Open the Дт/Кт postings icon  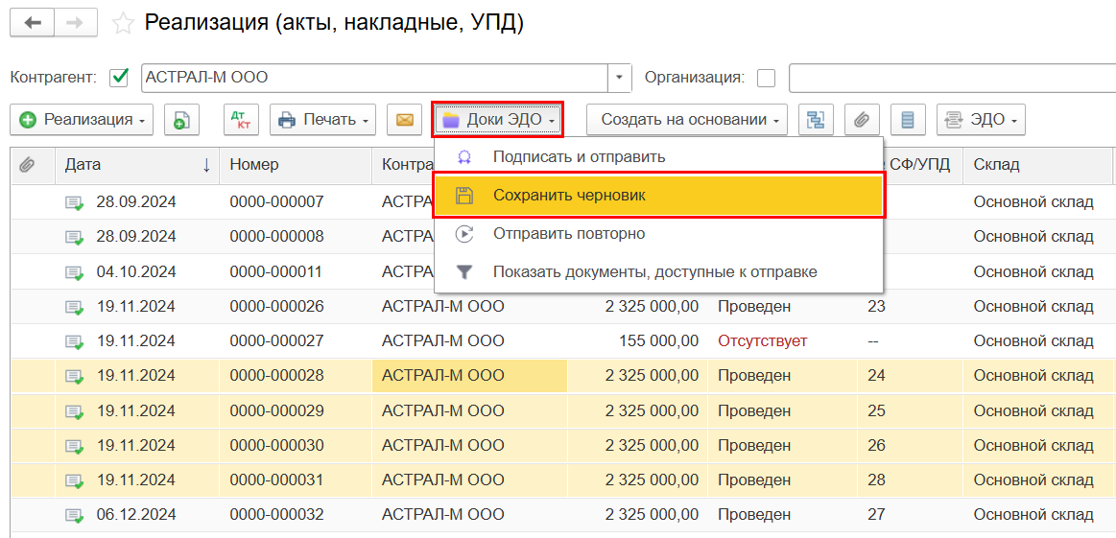pyautogui.click(x=241, y=120)
